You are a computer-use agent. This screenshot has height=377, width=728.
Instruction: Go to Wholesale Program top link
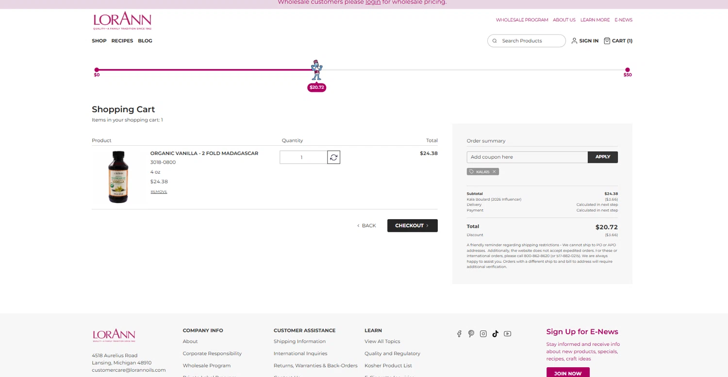coord(522,20)
